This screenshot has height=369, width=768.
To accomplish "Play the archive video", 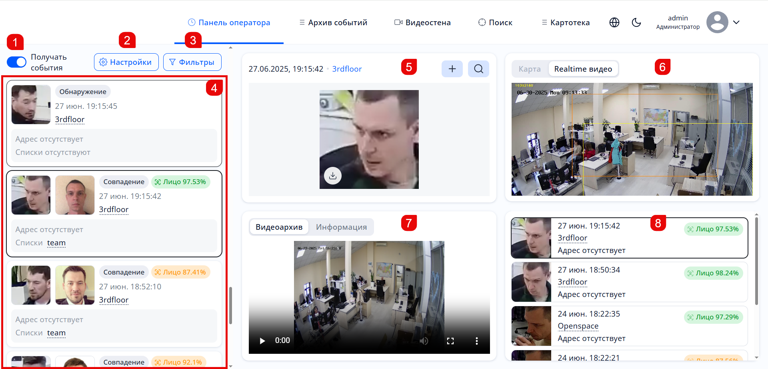I will pos(262,341).
